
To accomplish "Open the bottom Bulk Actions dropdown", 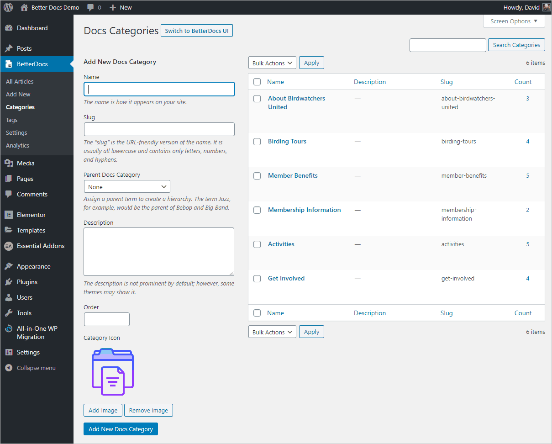I will [x=272, y=332].
